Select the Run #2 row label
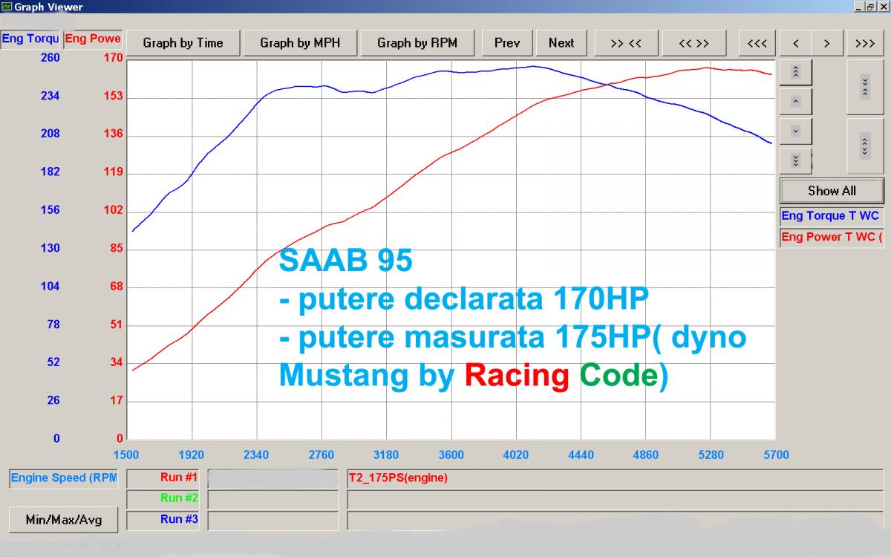The height and width of the screenshot is (557, 891). pos(163,499)
